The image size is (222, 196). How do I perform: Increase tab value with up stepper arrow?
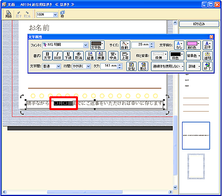(x=120, y=65)
